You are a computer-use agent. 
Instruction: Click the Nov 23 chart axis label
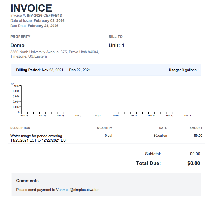[x=24, y=116]
